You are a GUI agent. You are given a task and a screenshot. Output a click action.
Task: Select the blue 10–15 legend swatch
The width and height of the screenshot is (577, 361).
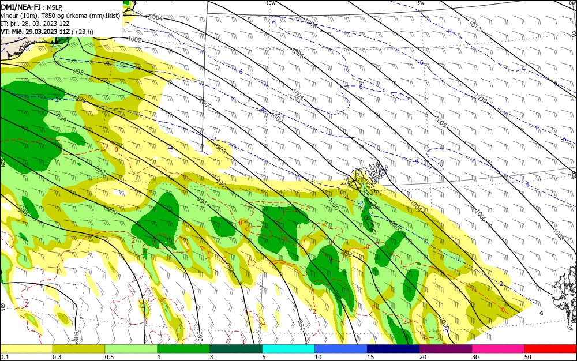click(341, 349)
